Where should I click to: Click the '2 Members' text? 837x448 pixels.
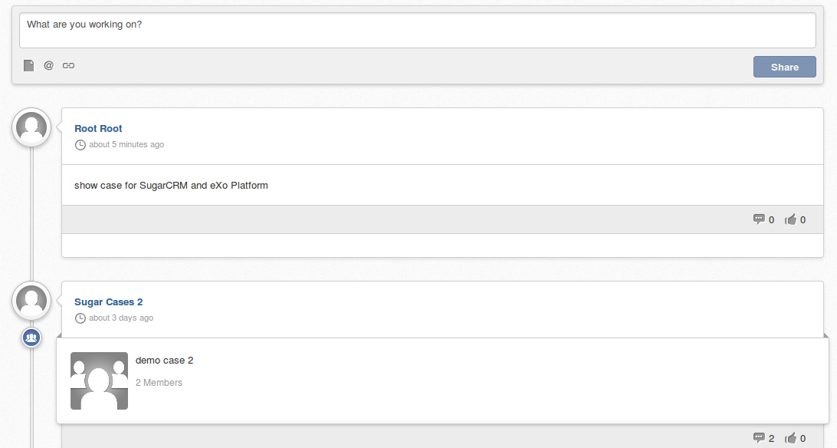point(159,383)
